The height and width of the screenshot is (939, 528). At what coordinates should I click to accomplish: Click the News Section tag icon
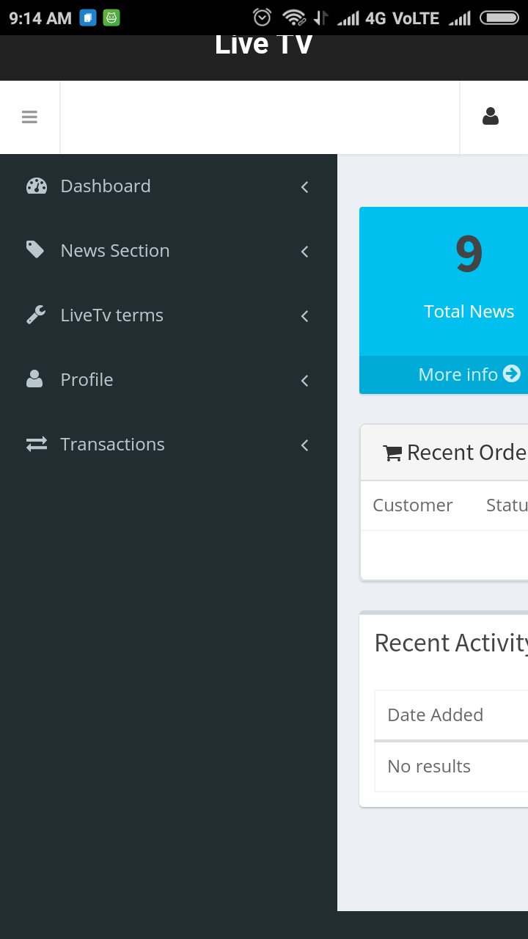tap(35, 250)
